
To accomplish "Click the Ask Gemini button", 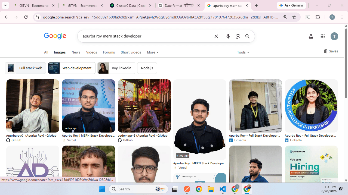I will click(291, 5).
